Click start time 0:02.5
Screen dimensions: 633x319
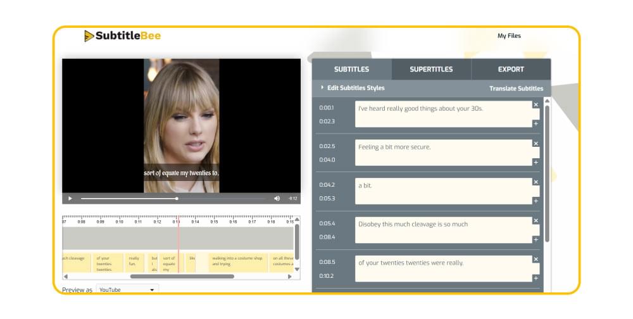pyautogui.click(x=327, y=146)
